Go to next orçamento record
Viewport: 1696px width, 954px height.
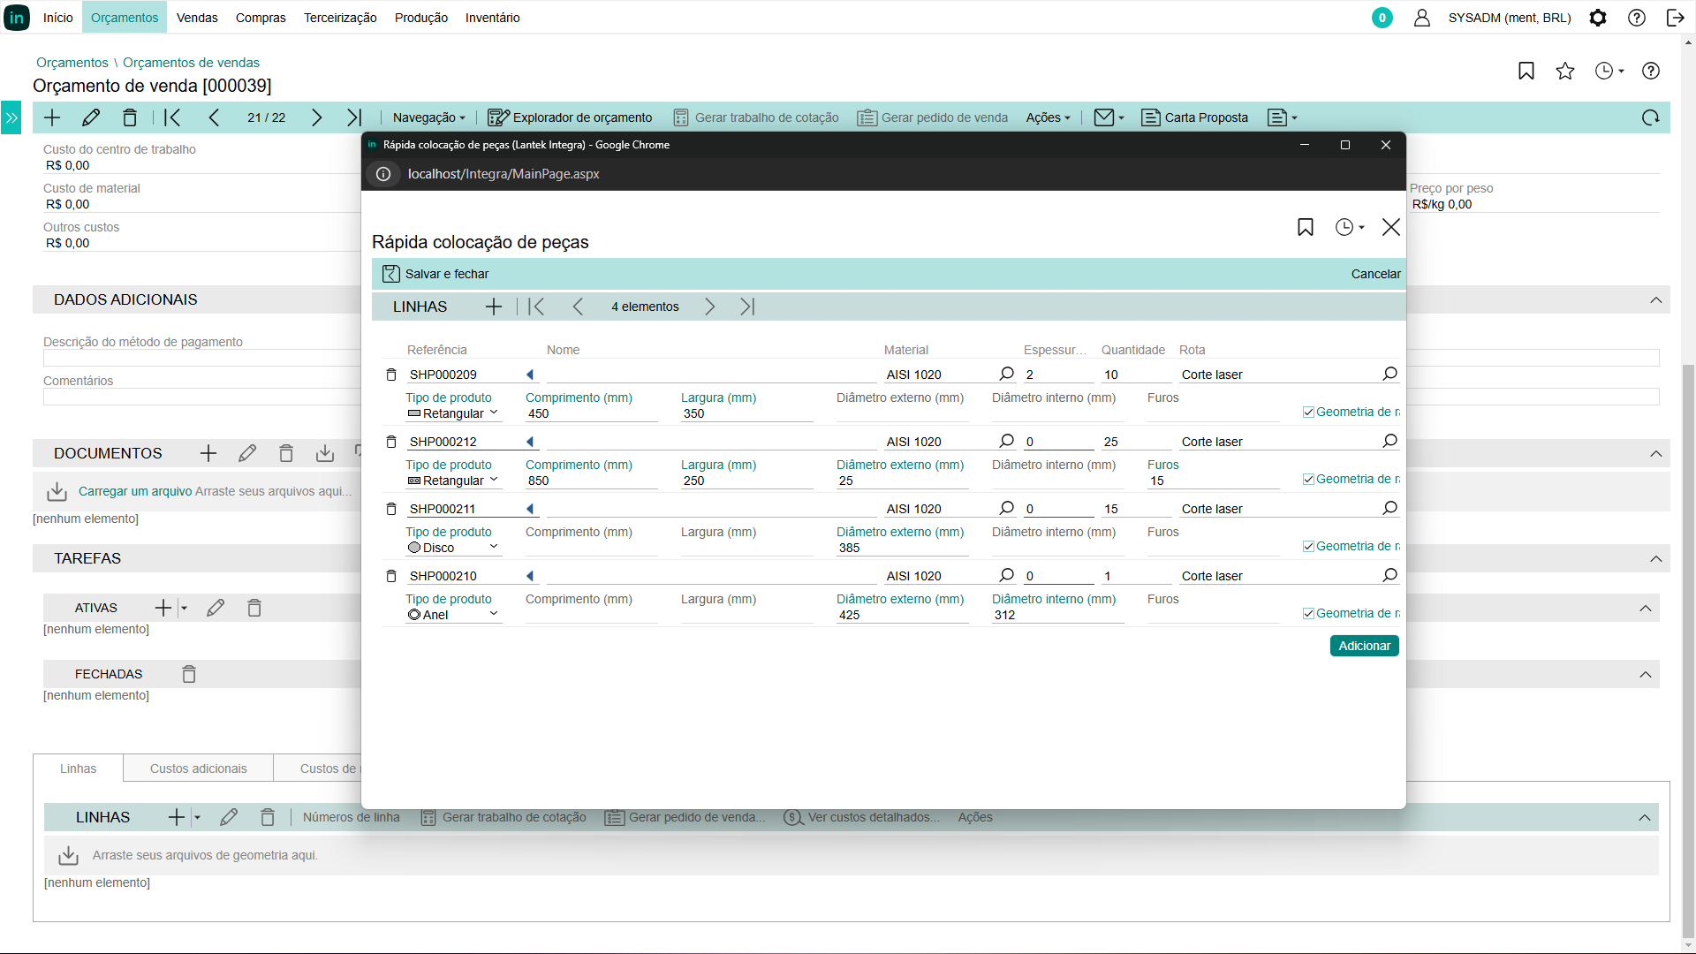point(316,117)
